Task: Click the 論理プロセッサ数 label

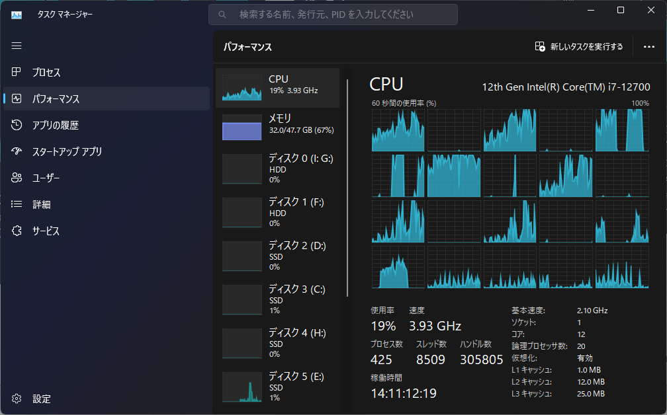Action: (539, 346)
